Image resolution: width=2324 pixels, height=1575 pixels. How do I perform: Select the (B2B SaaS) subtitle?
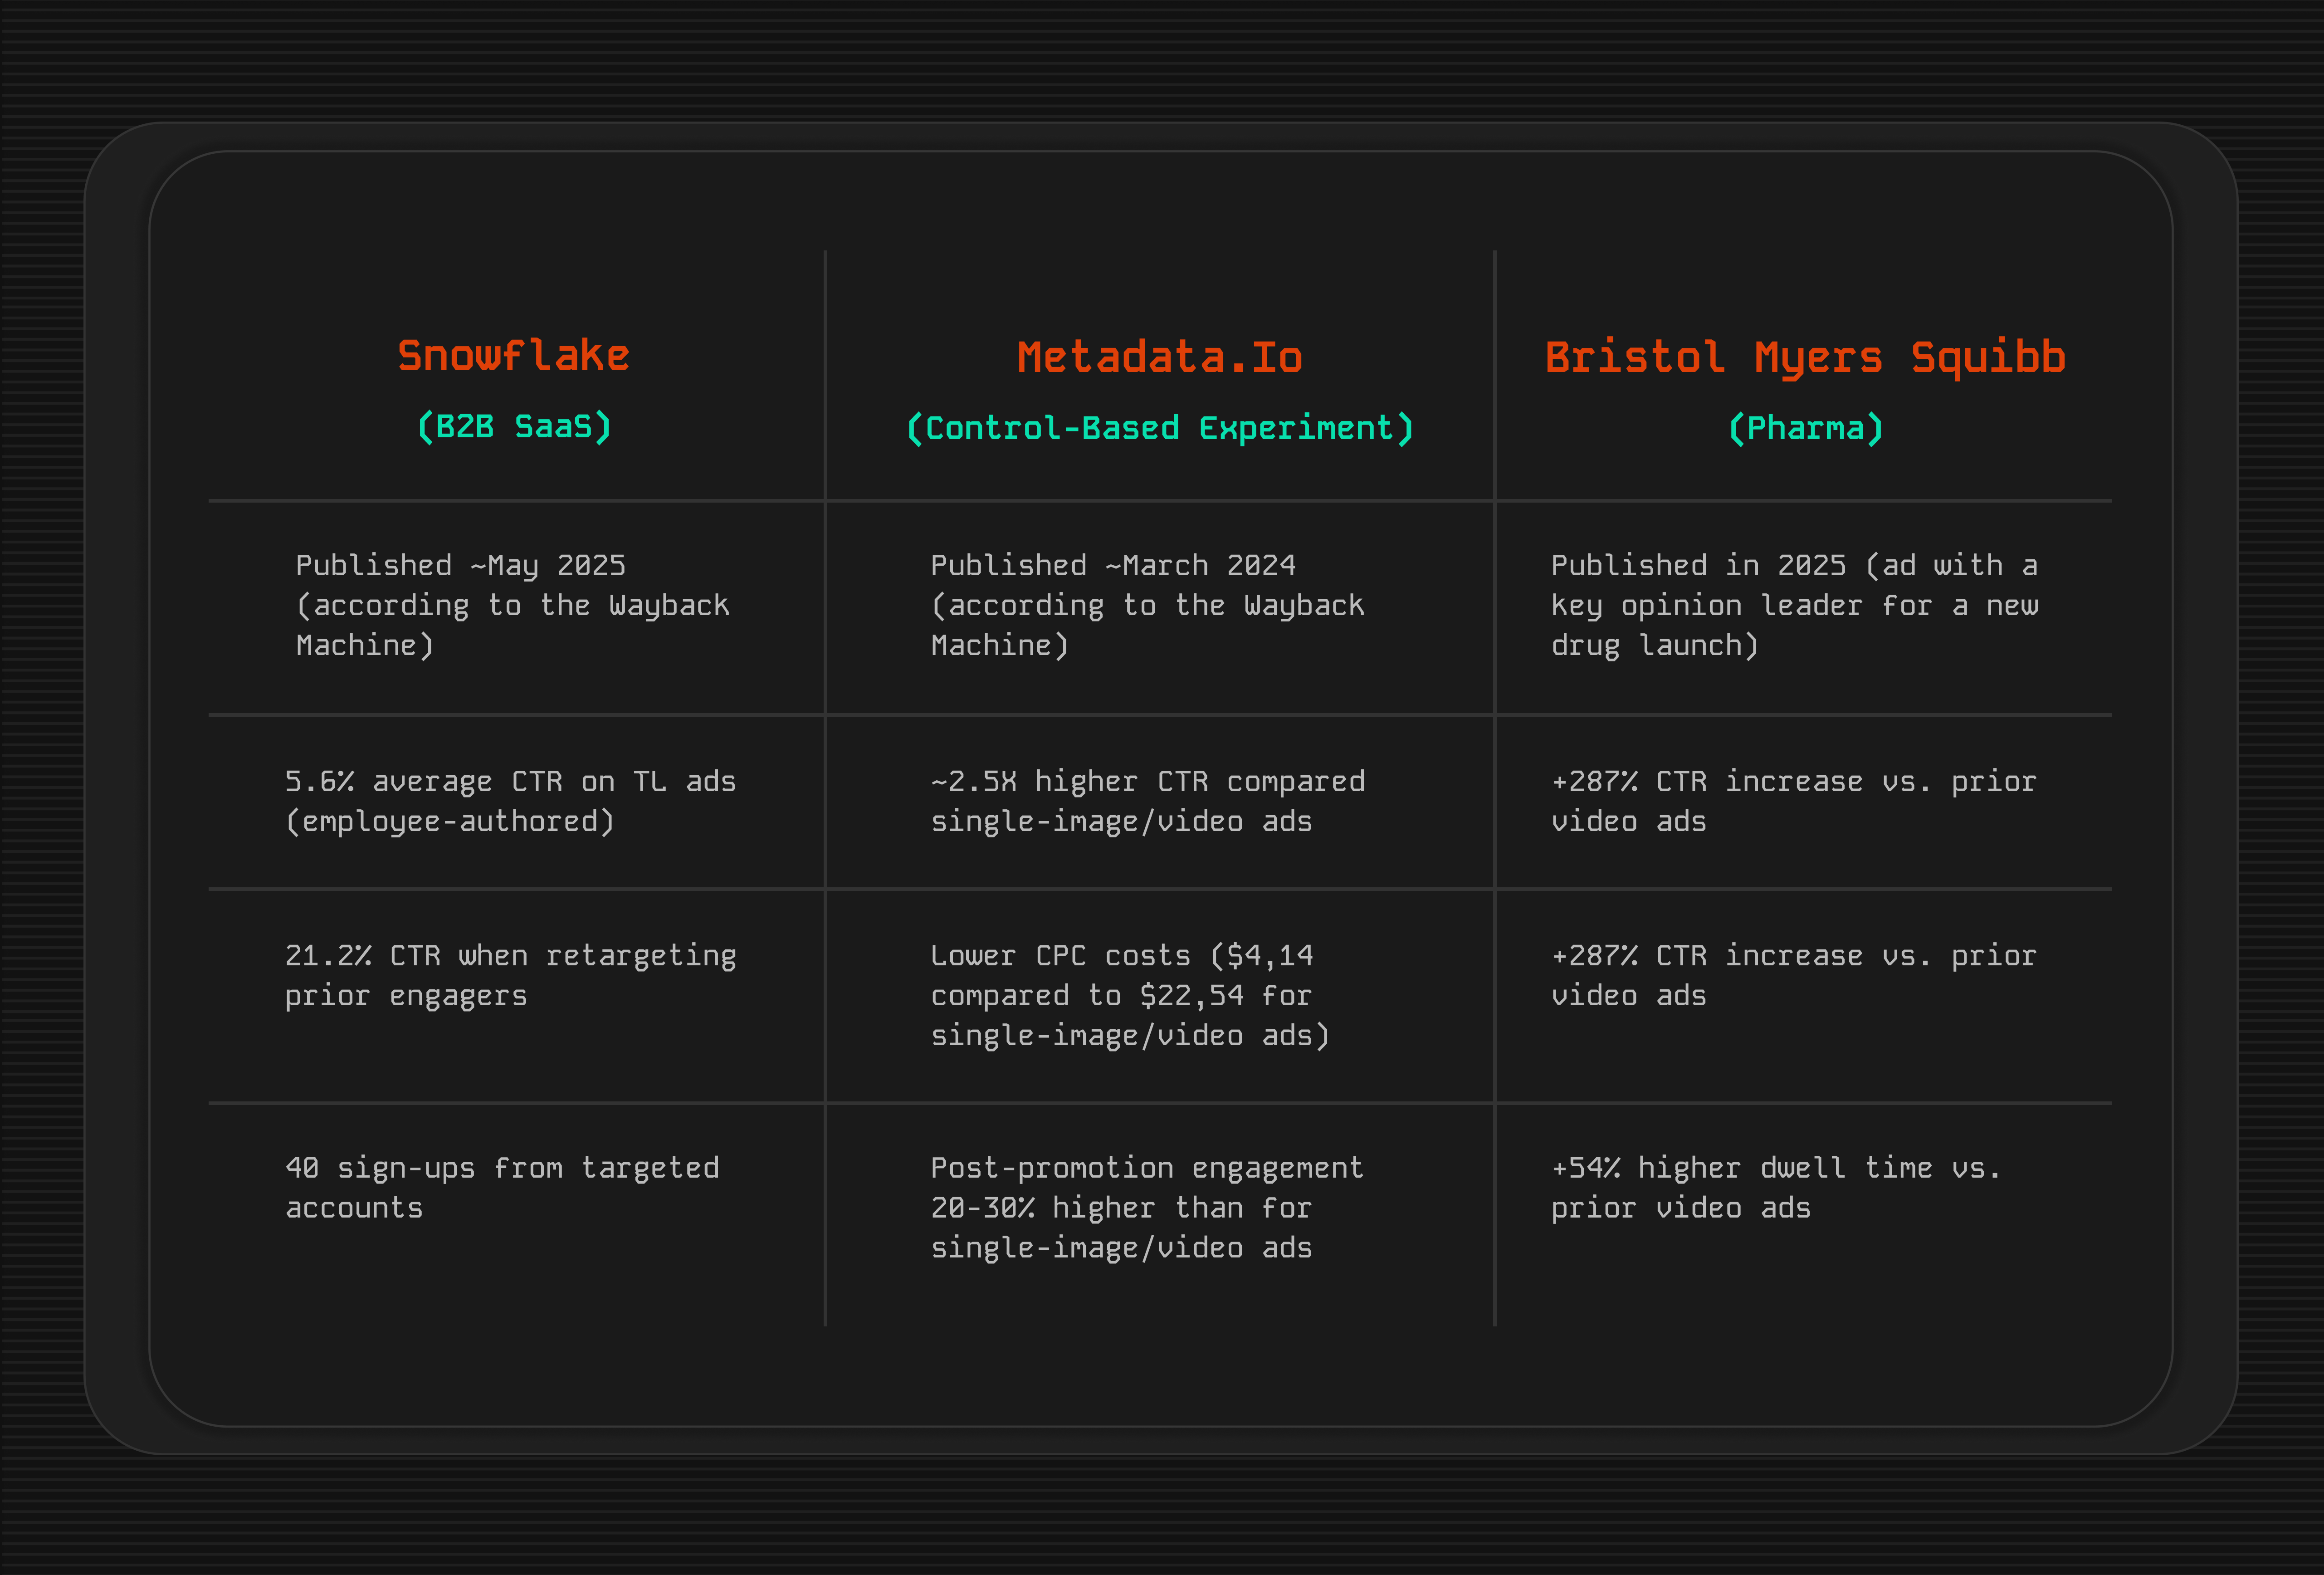(513, 427)
